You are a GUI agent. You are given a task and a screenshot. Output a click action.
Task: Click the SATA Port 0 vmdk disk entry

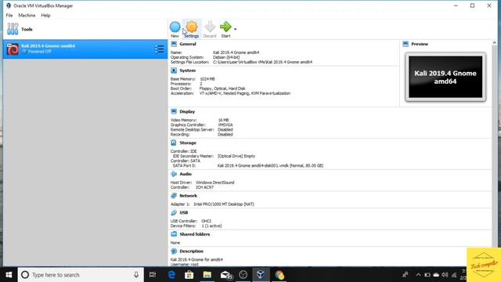[270, 165]
